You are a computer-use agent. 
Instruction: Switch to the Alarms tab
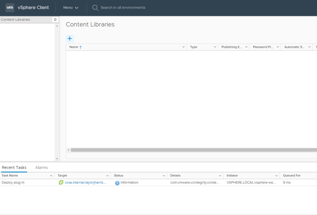tap(42, 167)
